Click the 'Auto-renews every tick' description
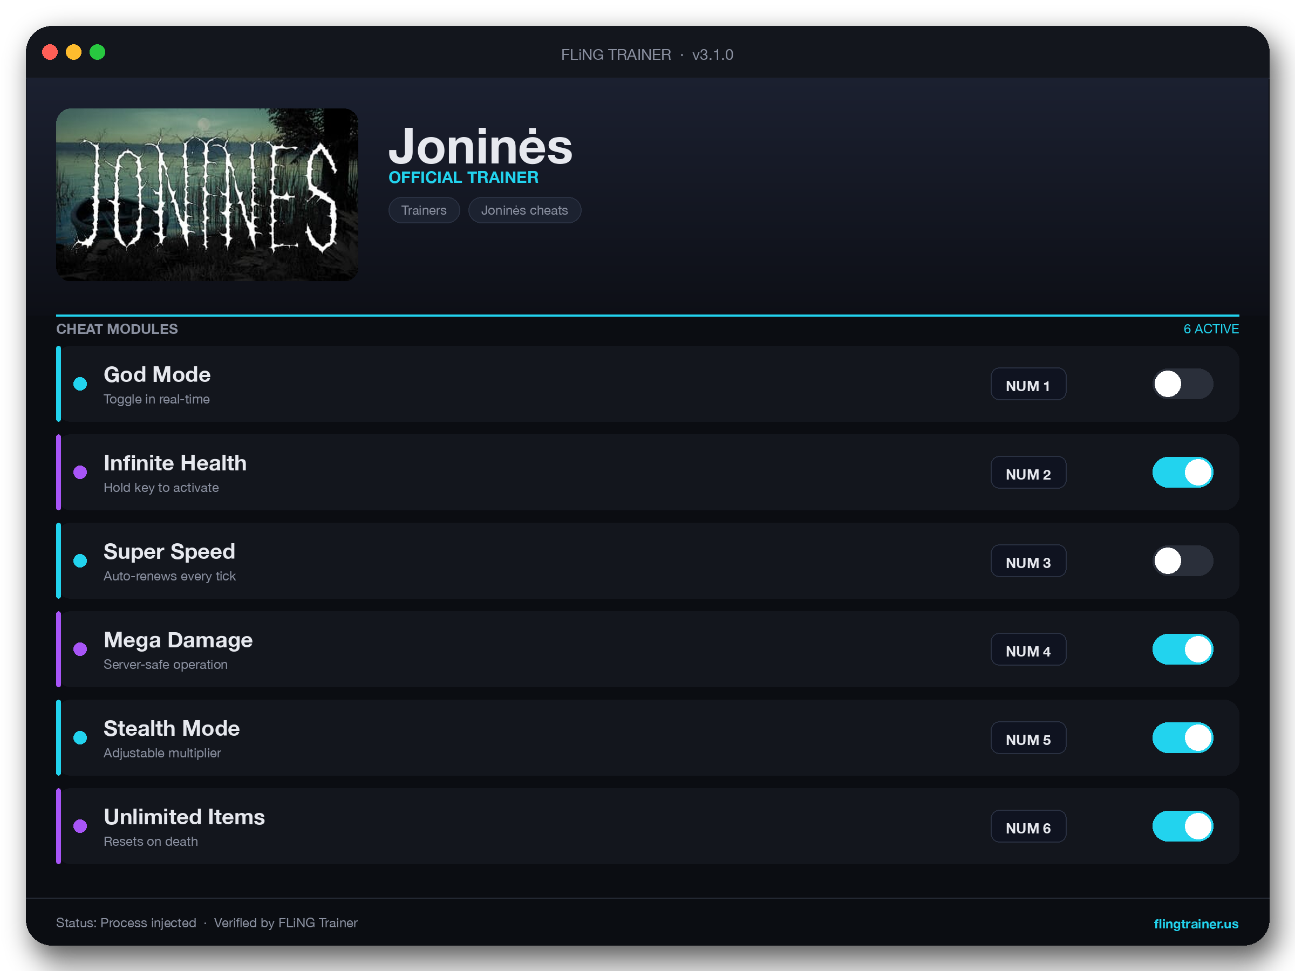 tap(170, 576)
